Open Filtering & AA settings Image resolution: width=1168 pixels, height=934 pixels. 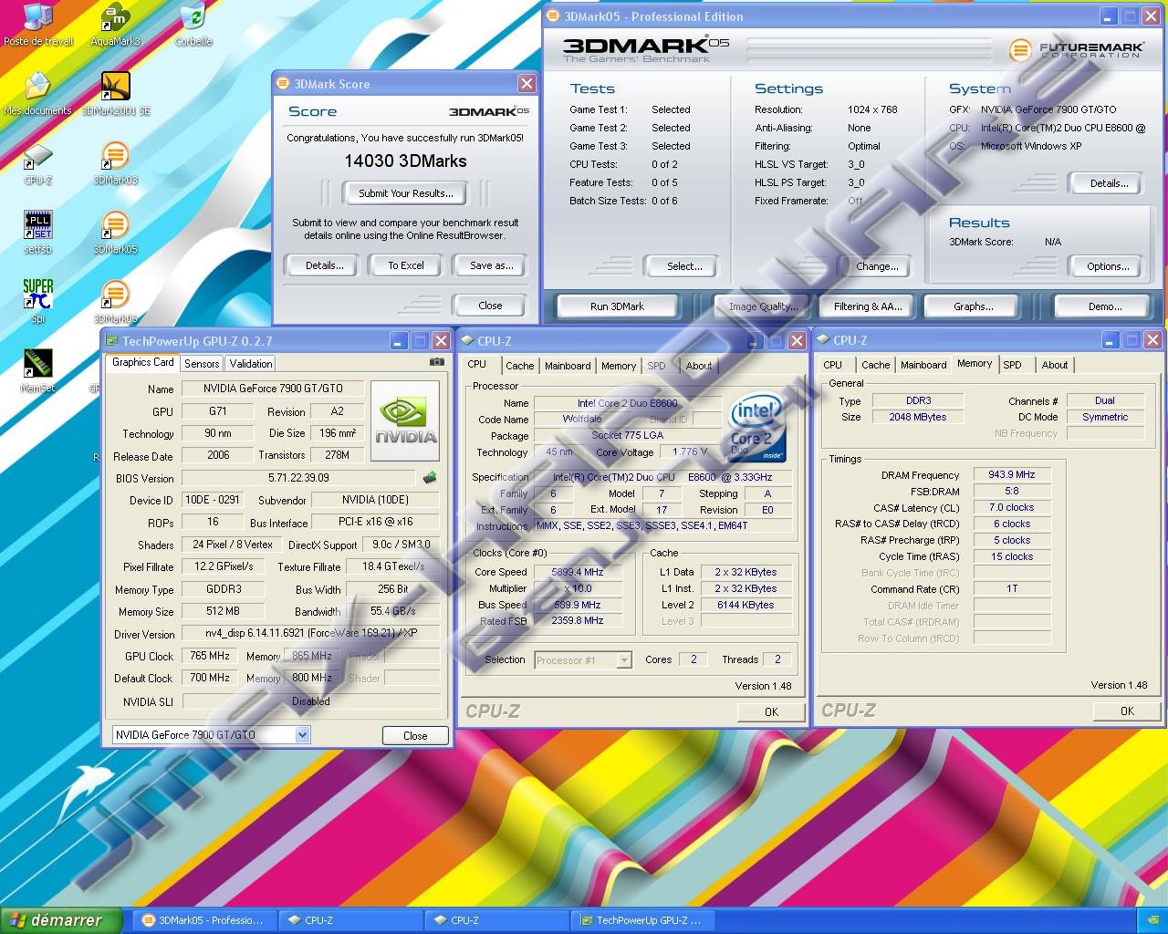(x=867, y=306)
